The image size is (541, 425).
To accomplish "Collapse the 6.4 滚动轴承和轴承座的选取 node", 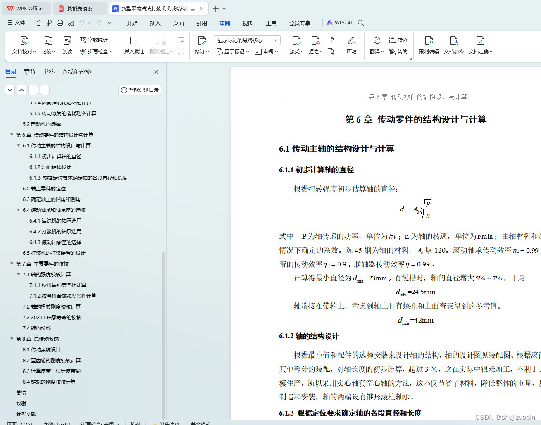I will (18, 210).
